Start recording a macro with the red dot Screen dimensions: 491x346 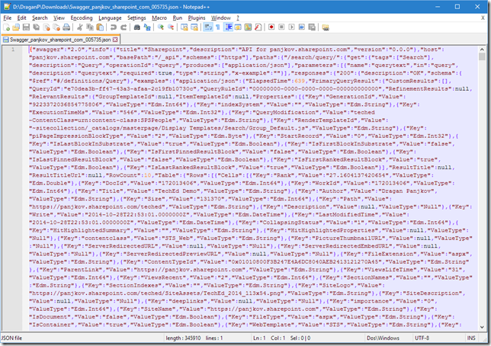tap(271, 27)
